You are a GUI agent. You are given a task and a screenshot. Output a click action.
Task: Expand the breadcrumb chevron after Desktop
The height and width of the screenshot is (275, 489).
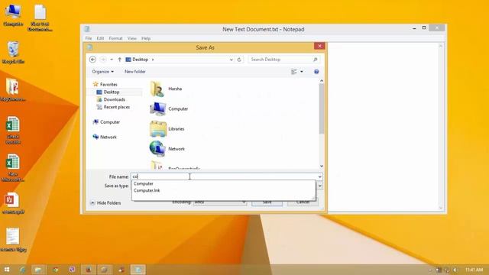point(153,60)
